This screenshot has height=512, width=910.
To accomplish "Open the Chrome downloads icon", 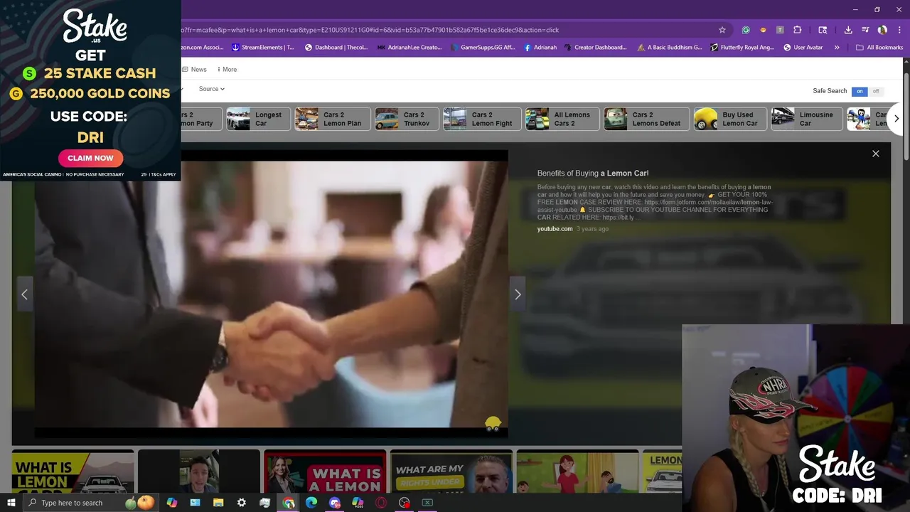I will [848, 30].
